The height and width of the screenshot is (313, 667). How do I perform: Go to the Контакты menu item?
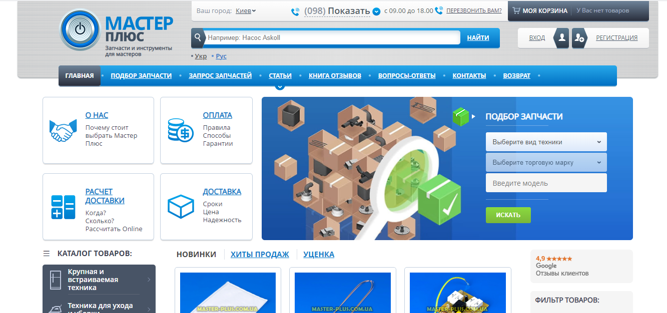[469, 76]
